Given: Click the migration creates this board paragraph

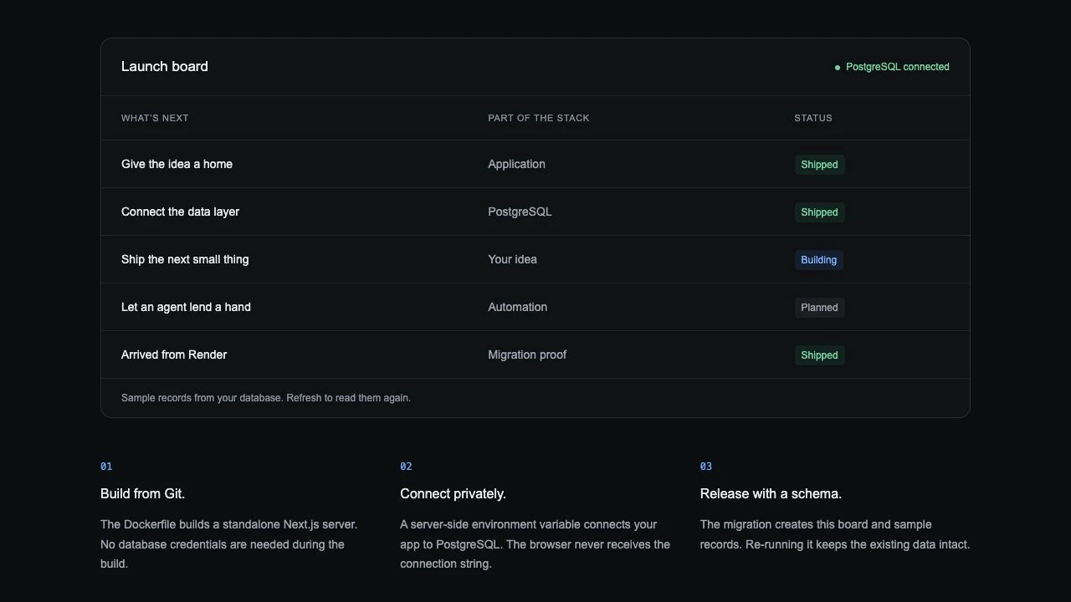Looking at the screenshot, I should point(835,534).
